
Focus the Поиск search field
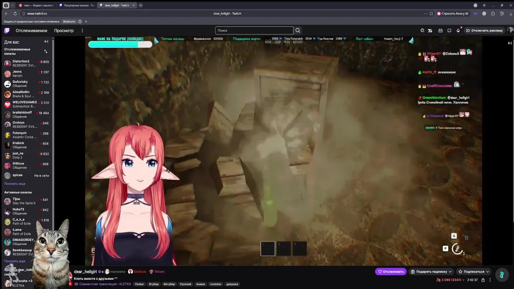(254, 31)
